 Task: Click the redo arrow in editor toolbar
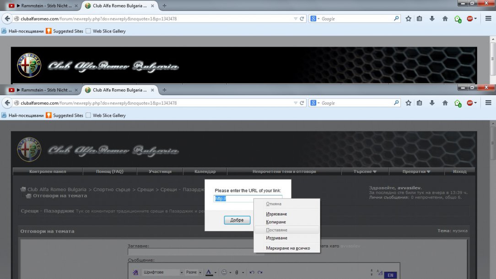(260, 273)
